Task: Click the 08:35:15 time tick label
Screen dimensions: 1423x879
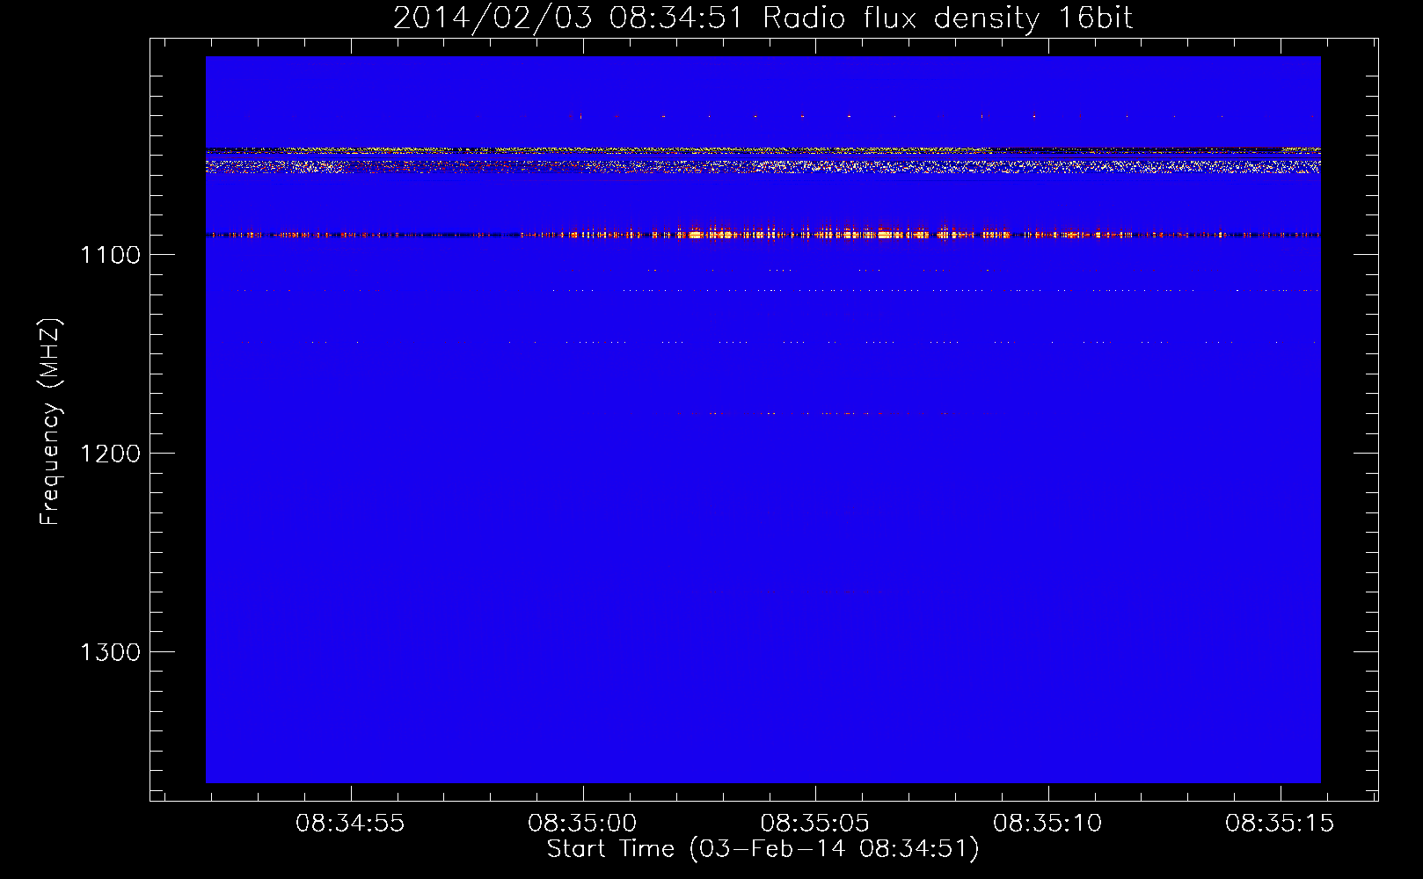Action: coord(1280,824)
